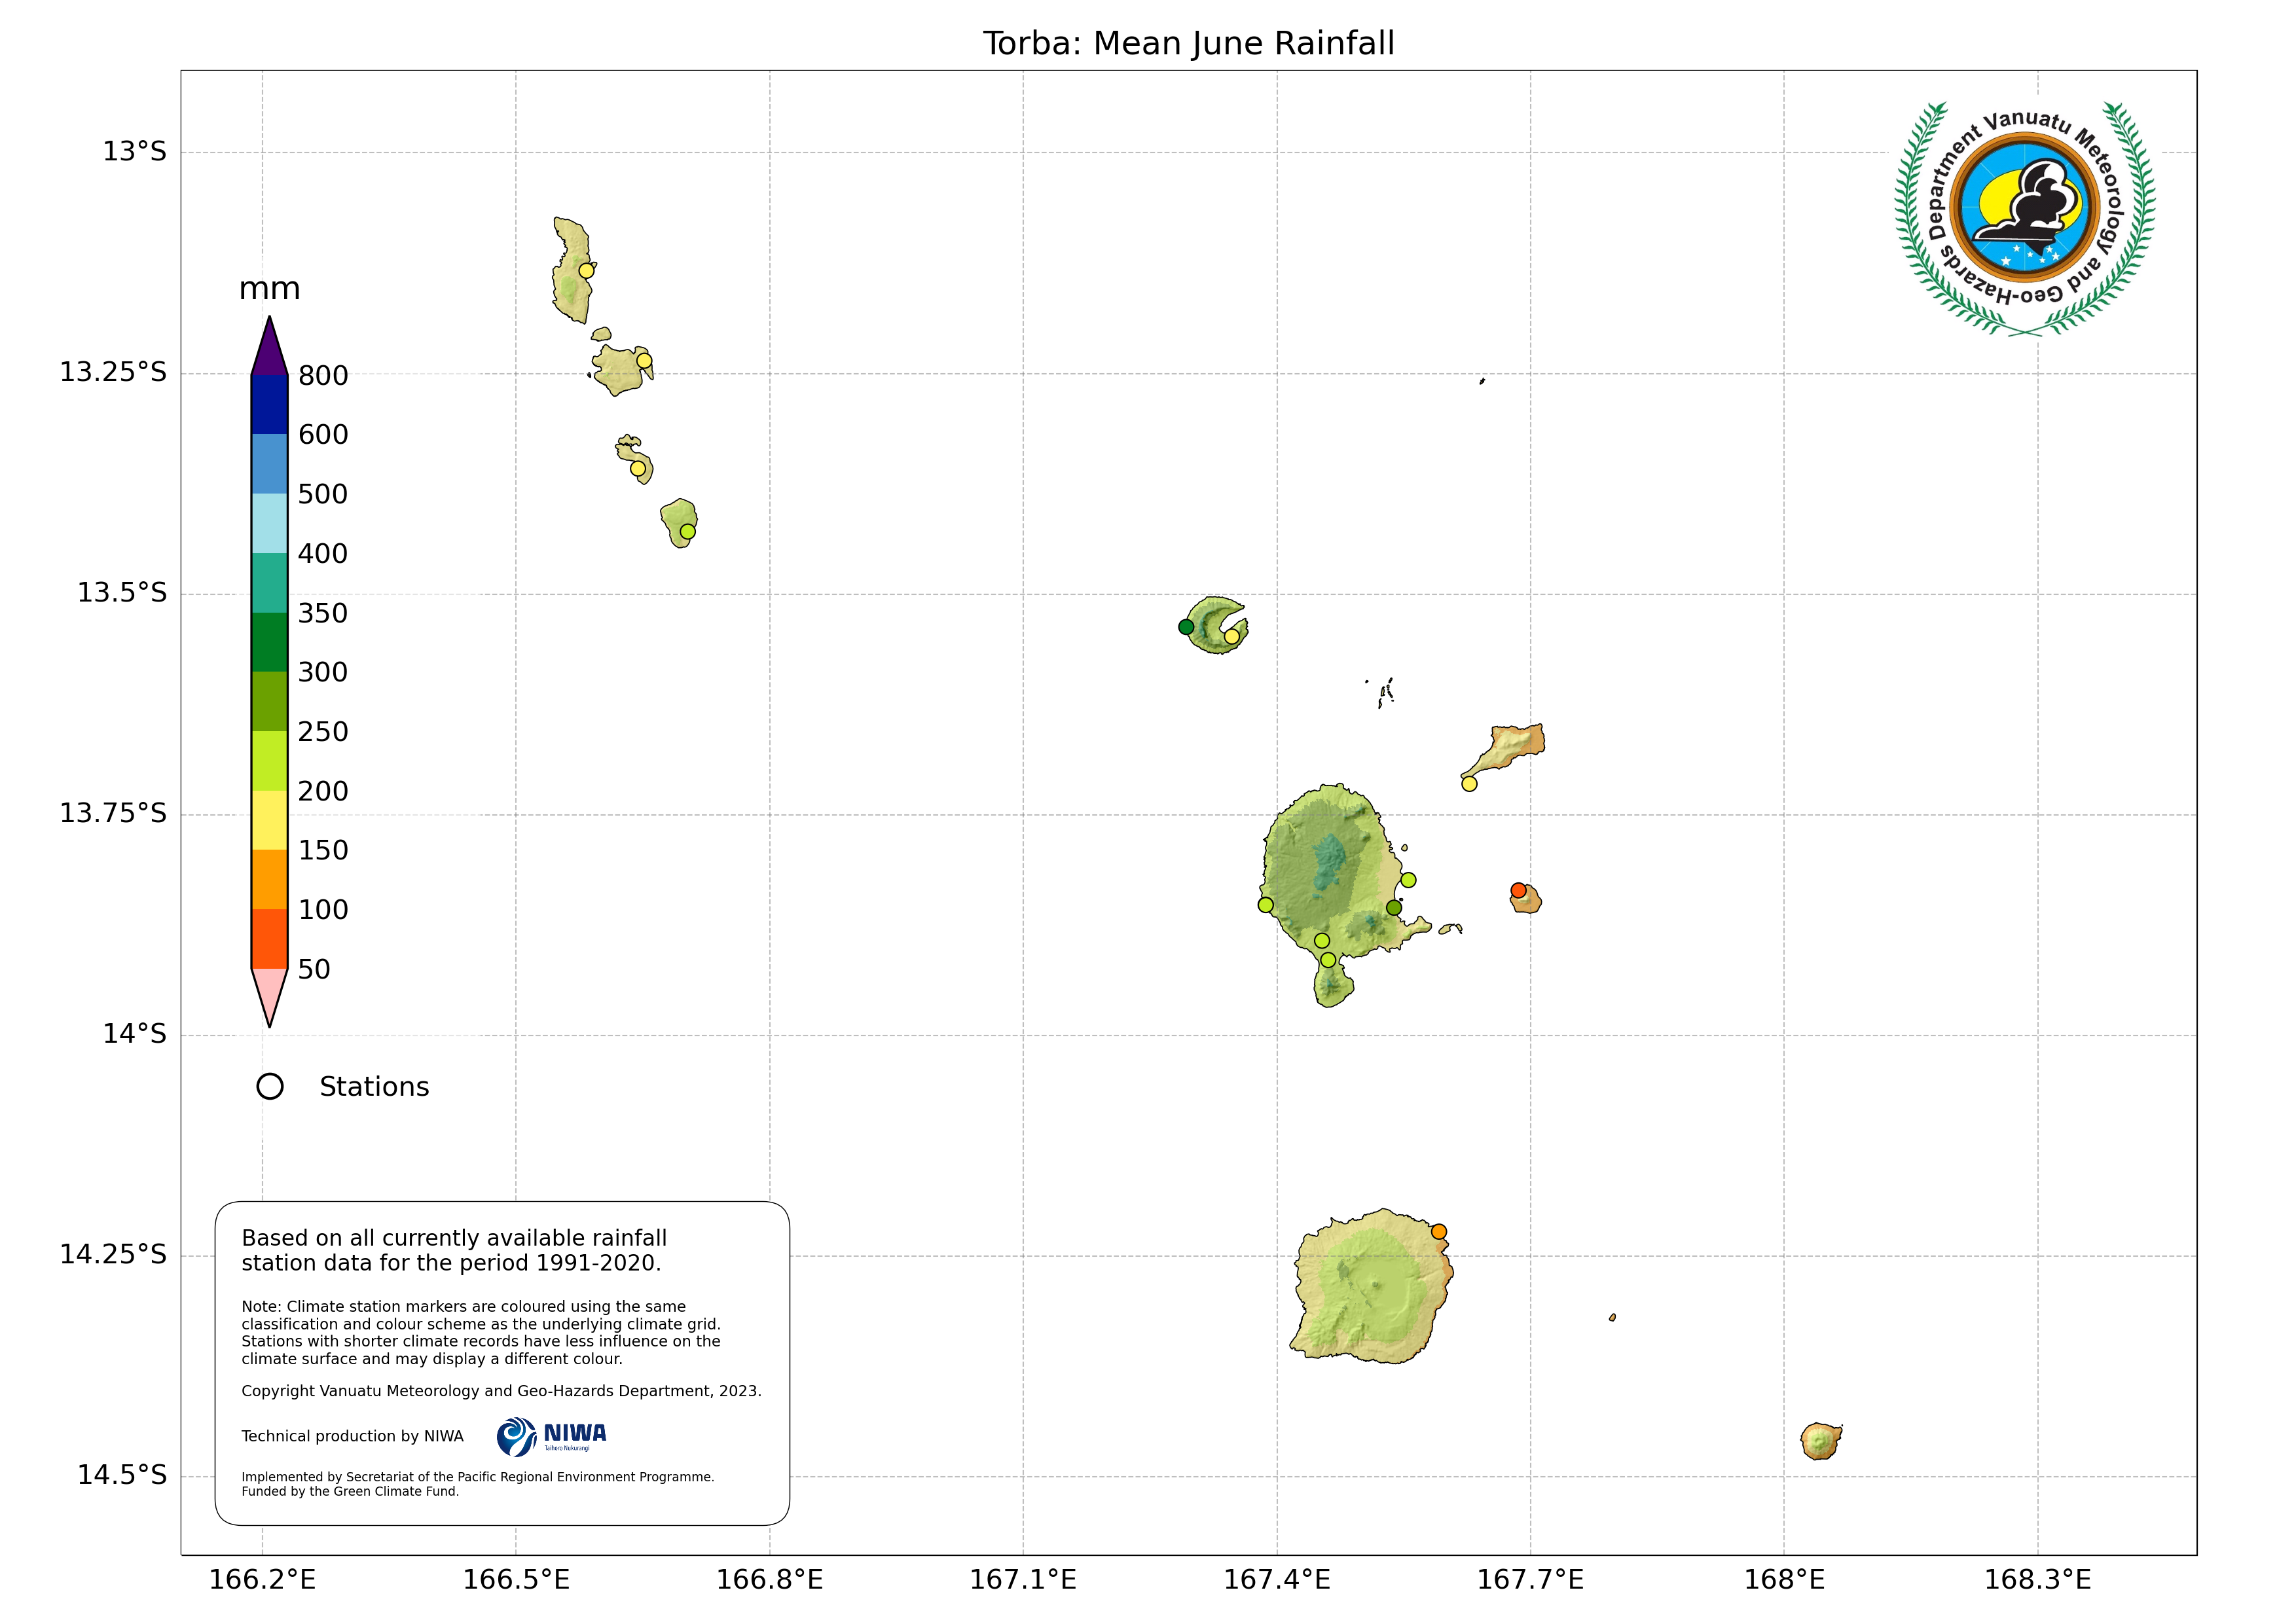
Task: Click the red-orange station on small eastern island
Action: [x=1518, y=890]
